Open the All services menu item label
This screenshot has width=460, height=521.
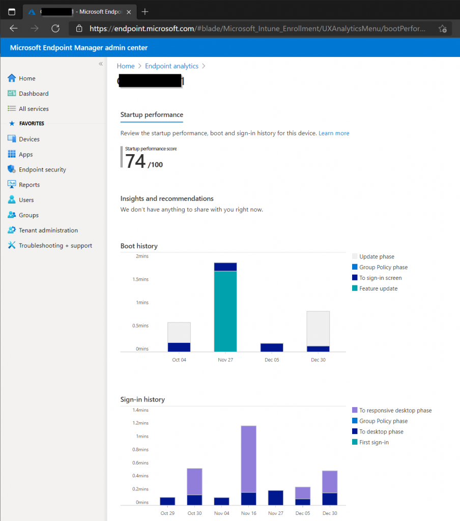34,109
